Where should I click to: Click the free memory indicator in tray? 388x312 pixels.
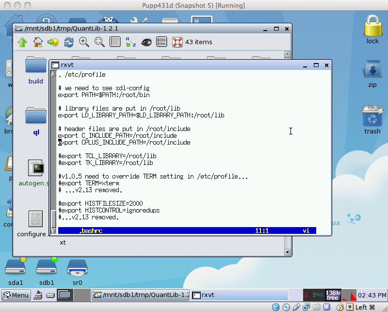coord(332,295)
